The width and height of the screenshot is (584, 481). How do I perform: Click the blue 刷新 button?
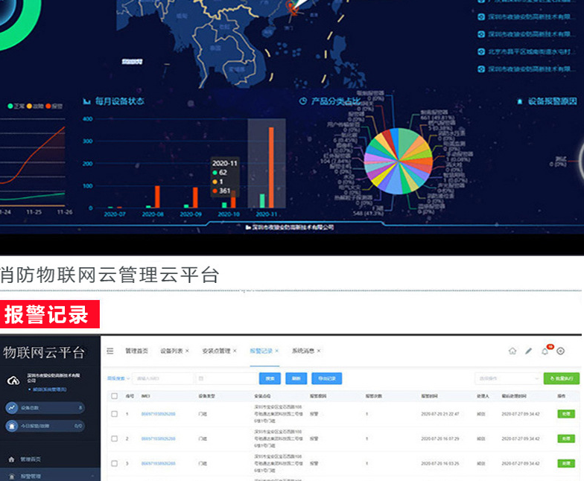click(296, 378)
